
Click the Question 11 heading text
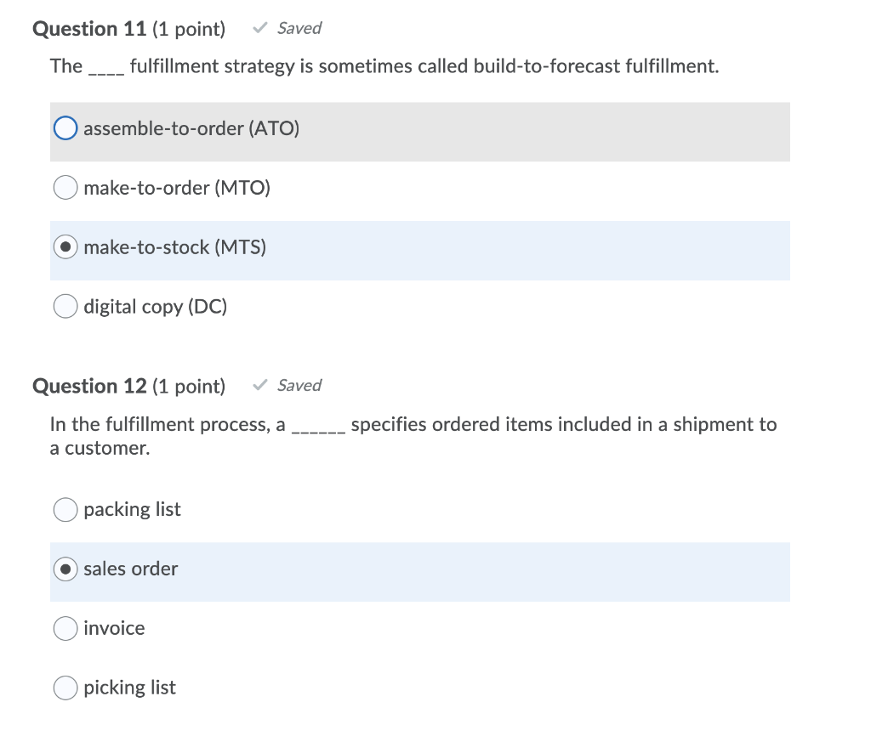[95, 28]
